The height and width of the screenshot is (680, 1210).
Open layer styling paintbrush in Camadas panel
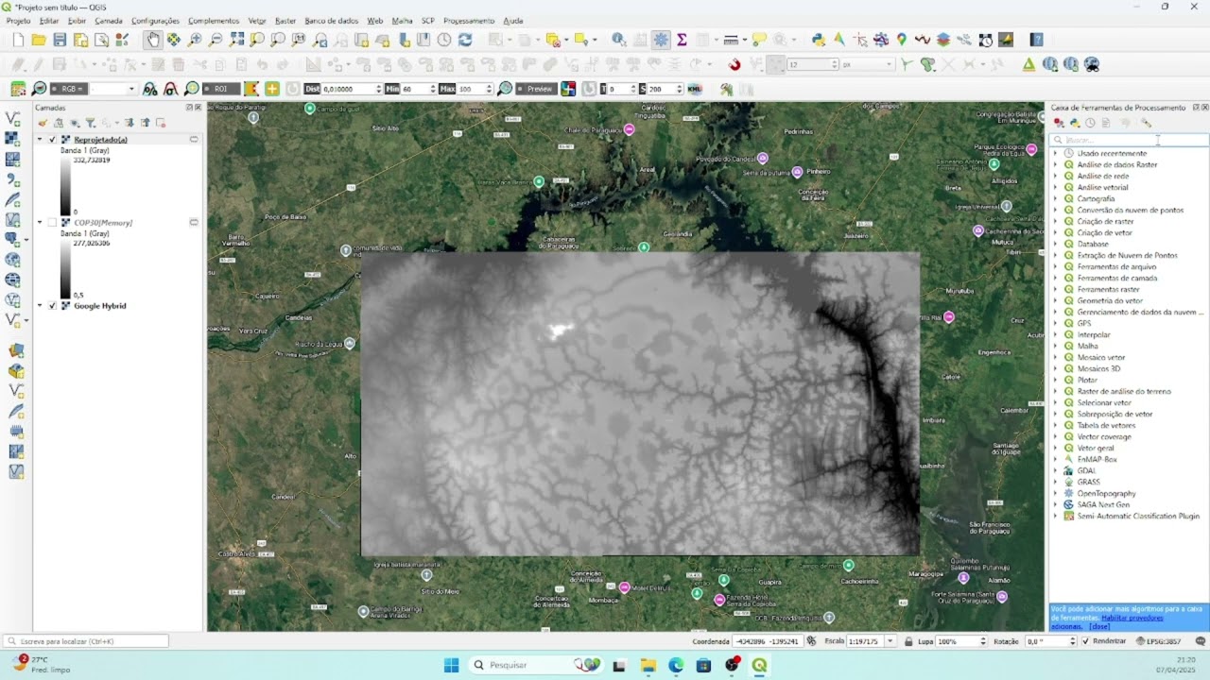tap(43, 123)
